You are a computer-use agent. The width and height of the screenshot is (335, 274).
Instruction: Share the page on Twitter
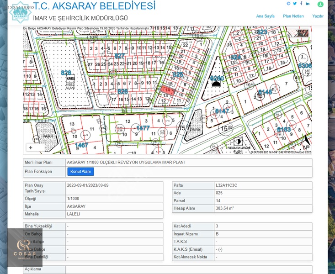[295, 3]
